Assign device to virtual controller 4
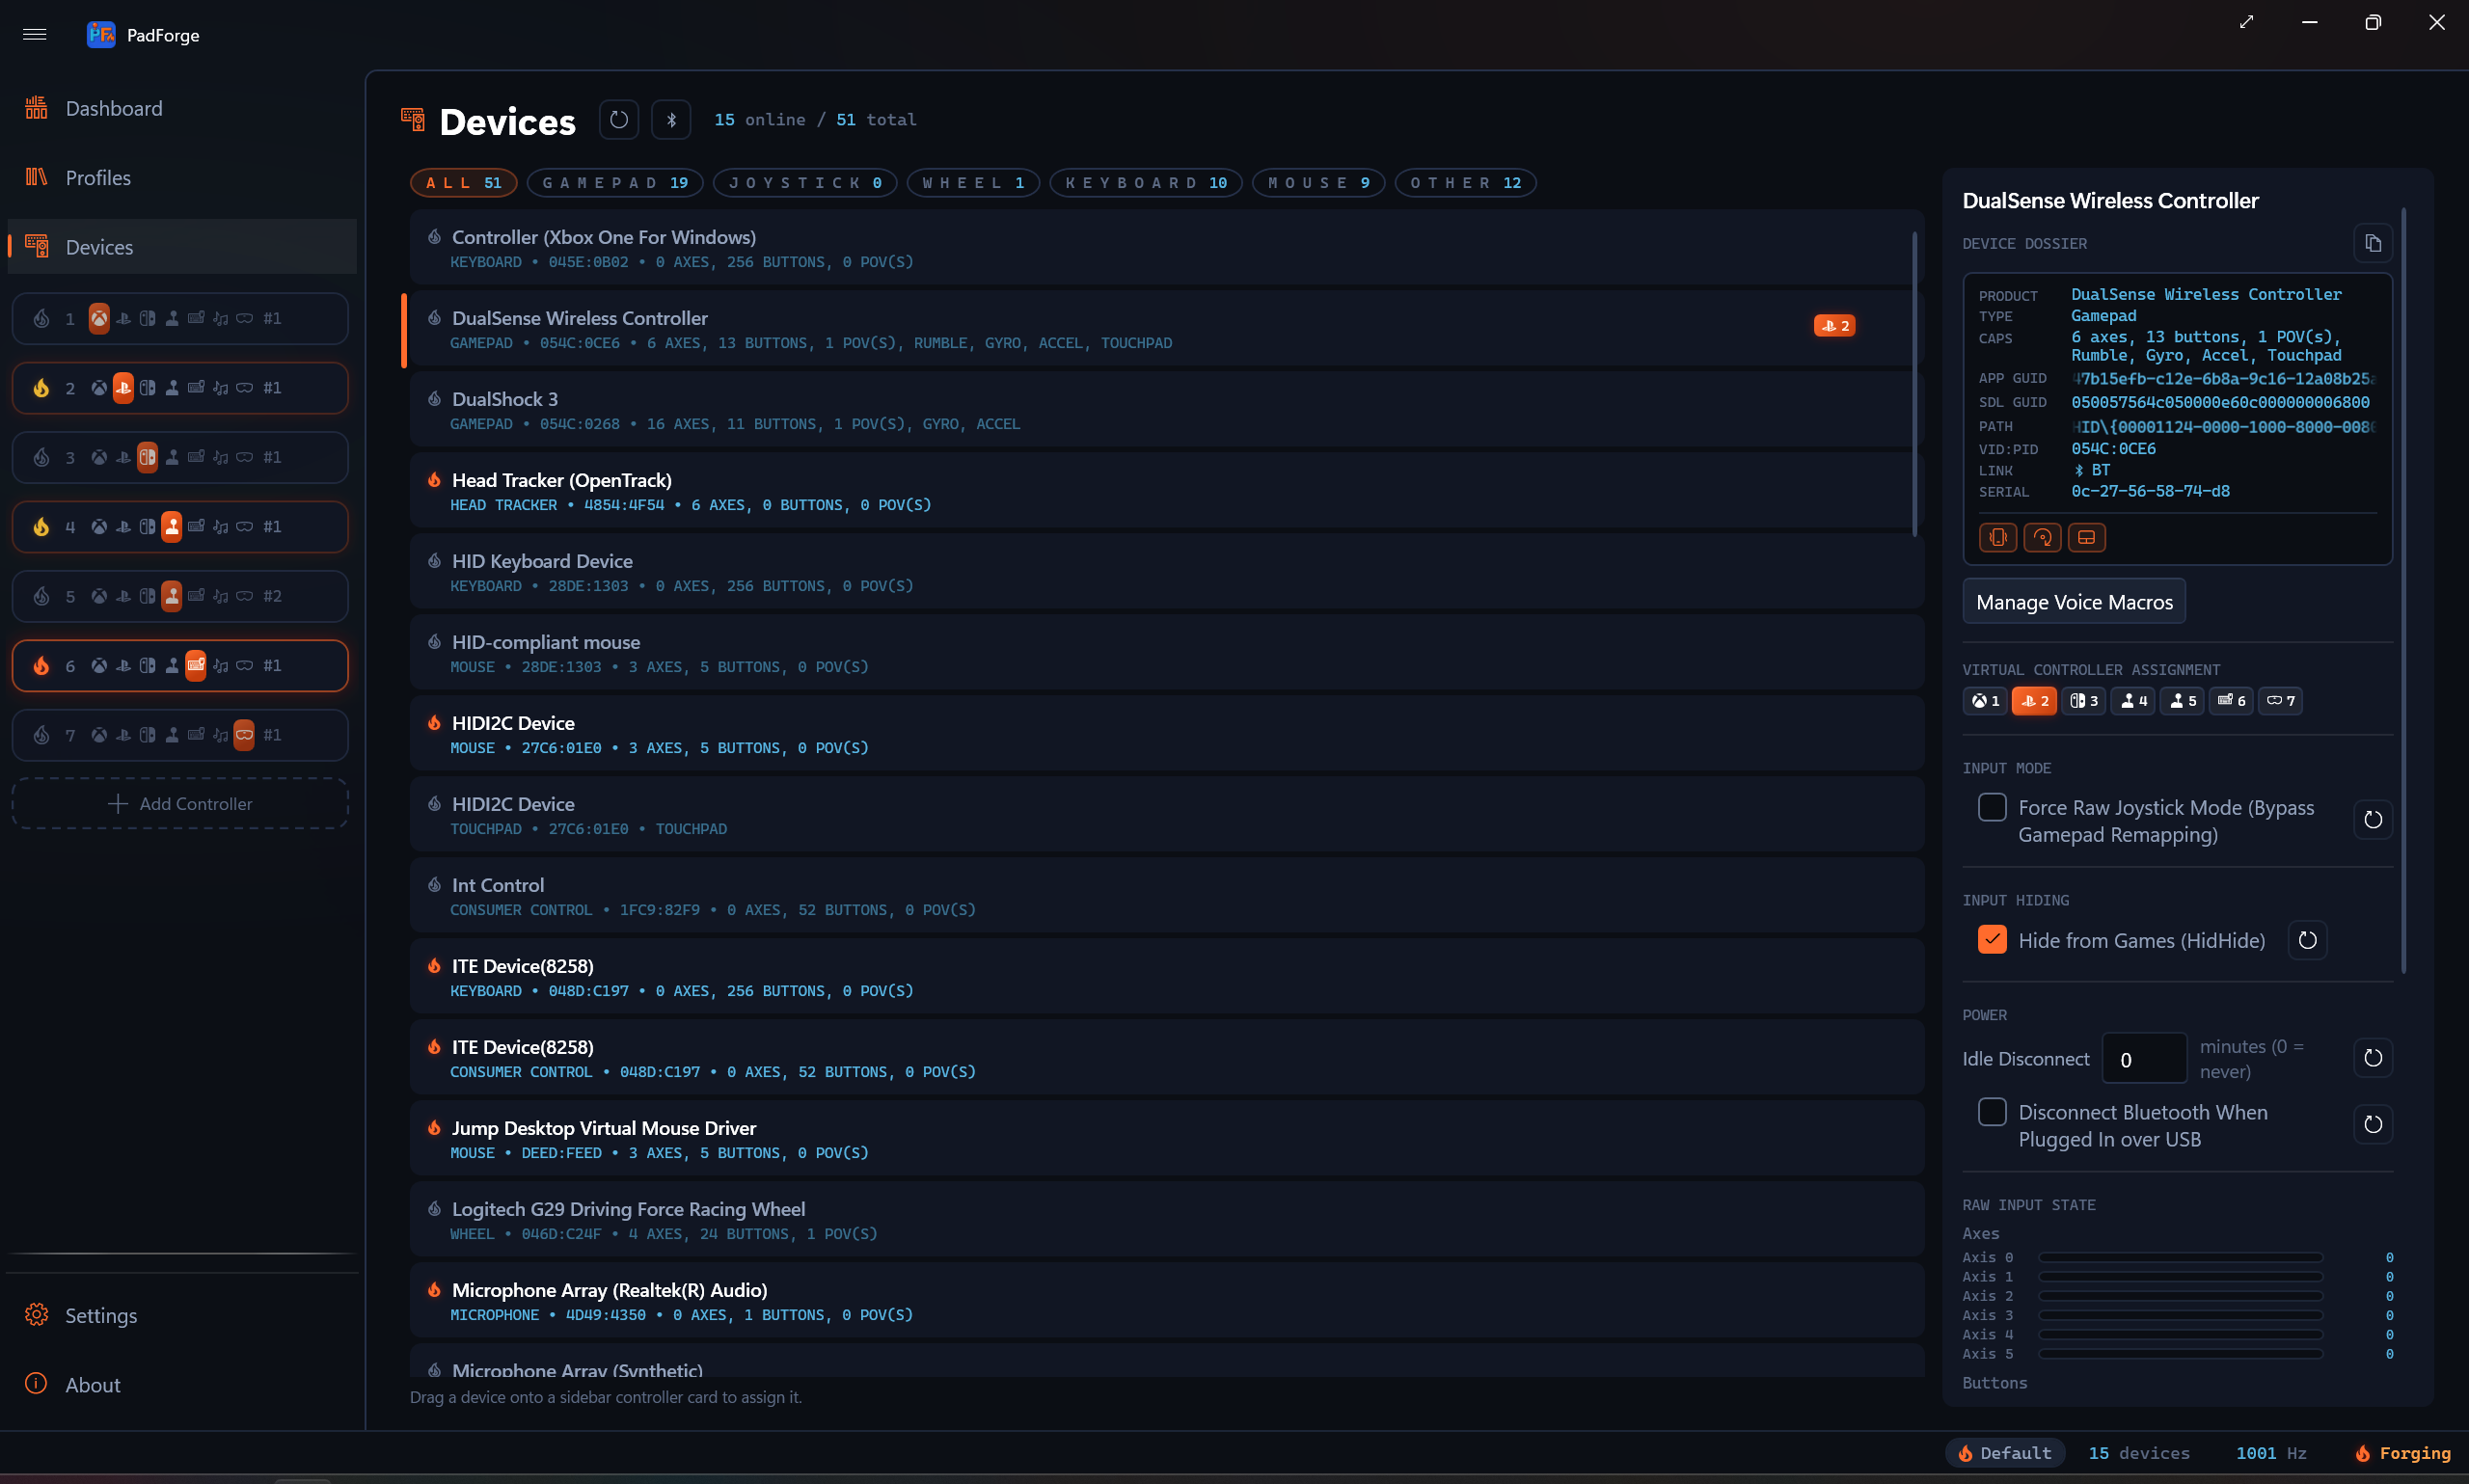 coord(2133,701)
